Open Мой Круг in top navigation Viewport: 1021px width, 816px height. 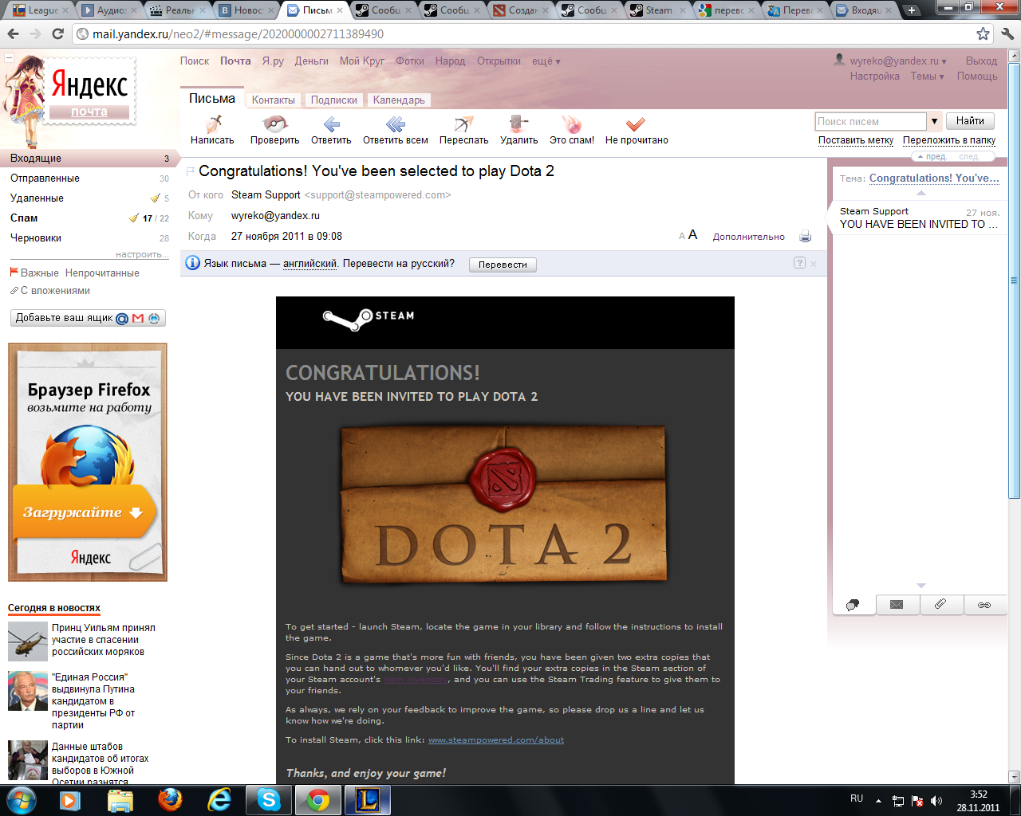[362, 61]
